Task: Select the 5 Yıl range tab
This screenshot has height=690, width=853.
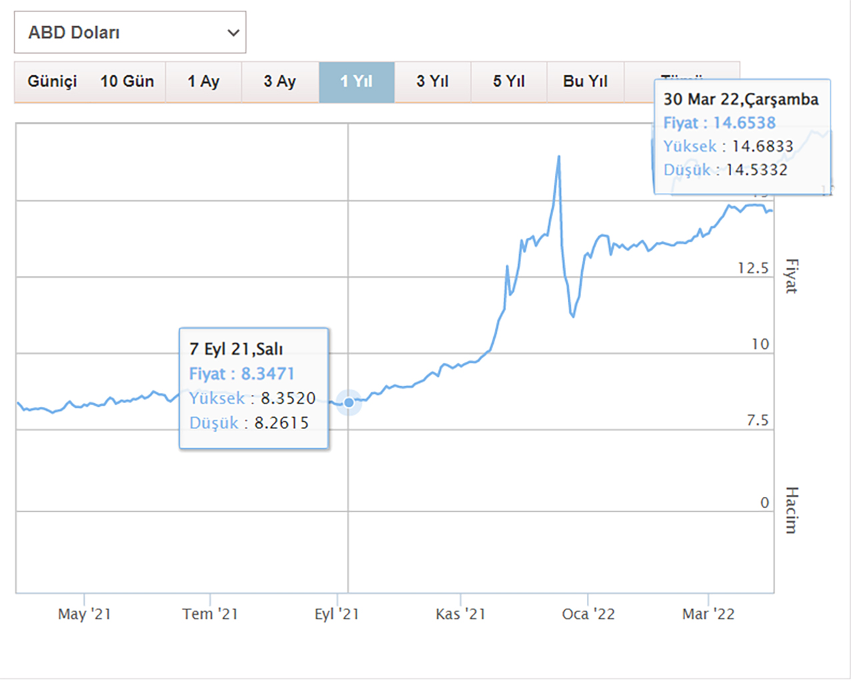Action: pos(508,81)
